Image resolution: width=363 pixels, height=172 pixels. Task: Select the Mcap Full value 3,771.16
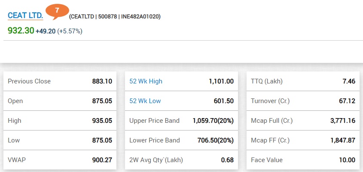tap(343, 121)
